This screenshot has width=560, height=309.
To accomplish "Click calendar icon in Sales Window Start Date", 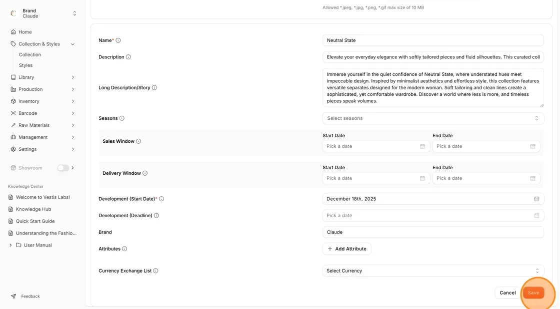I will 422,146.
